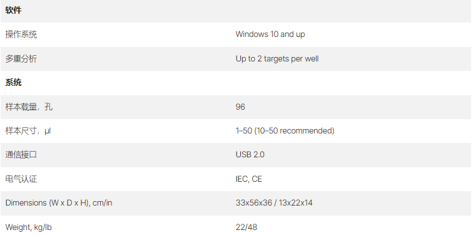Screen dimensions: 473x235
Task: Click the 通信接口 row label
Action: (21, 155)
